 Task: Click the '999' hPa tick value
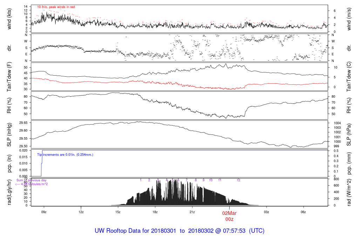coord(336,146)
